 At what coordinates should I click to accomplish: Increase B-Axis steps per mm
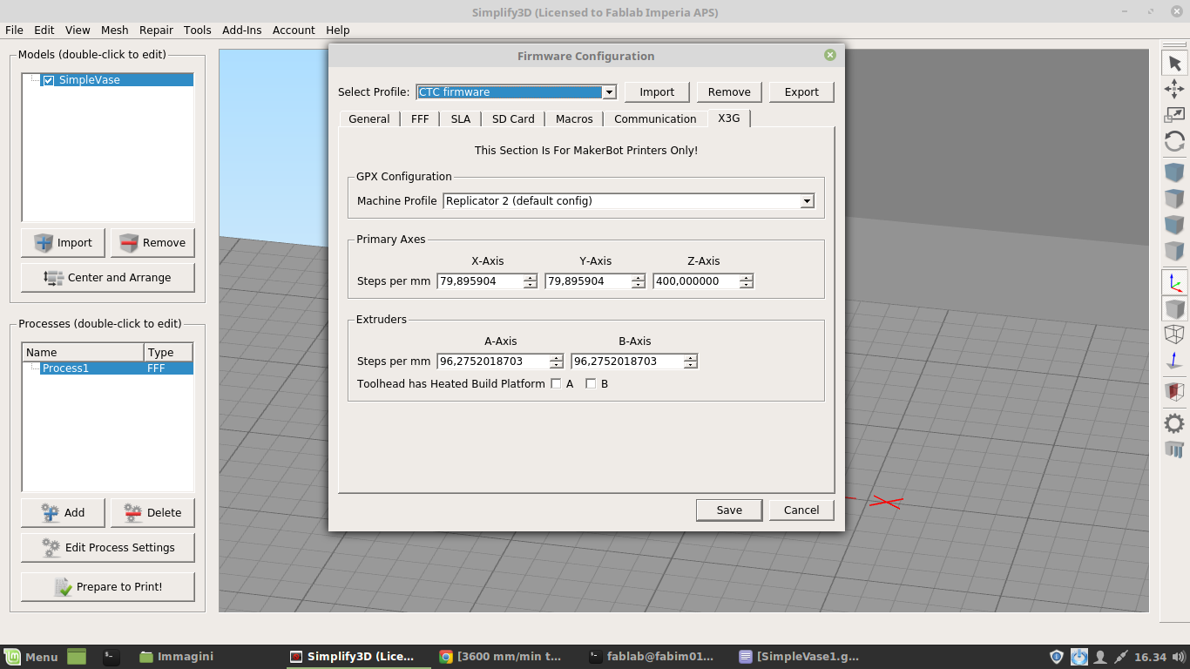pos(691,358)
